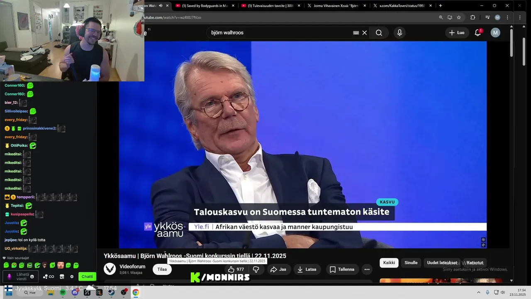Subscribe with the Tilaa button
This screenshot has width=531, height=299.
(x=162, y=269)
